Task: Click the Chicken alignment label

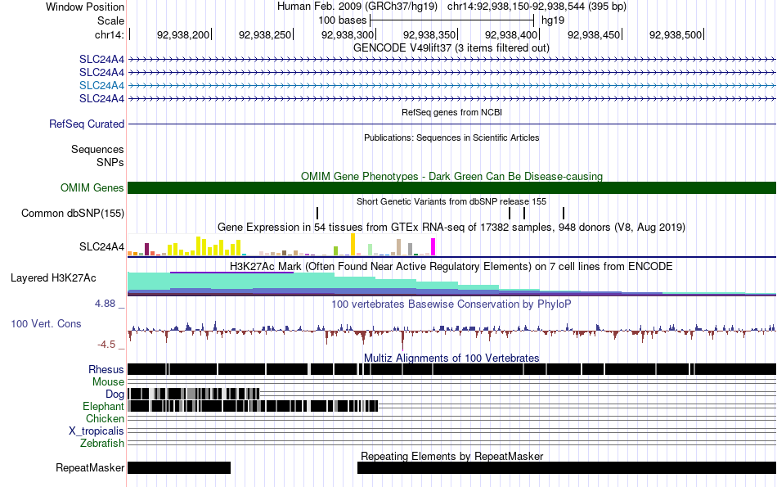Action: pyautogui.click(x=105, y=418)
